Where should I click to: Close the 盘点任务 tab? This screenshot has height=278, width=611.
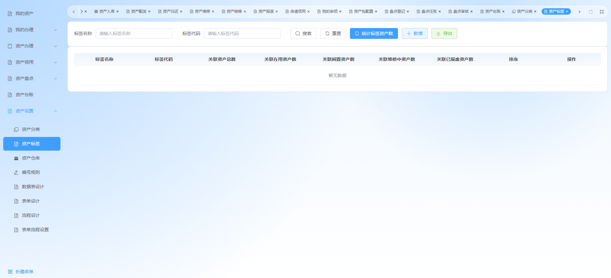(440, 11)
